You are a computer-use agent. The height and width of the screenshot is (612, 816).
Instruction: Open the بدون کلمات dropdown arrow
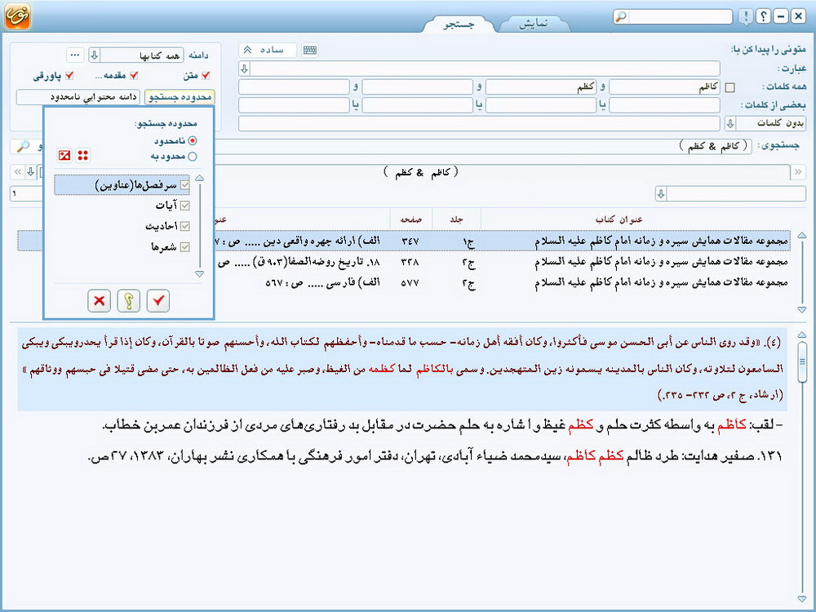coord(730,124)
